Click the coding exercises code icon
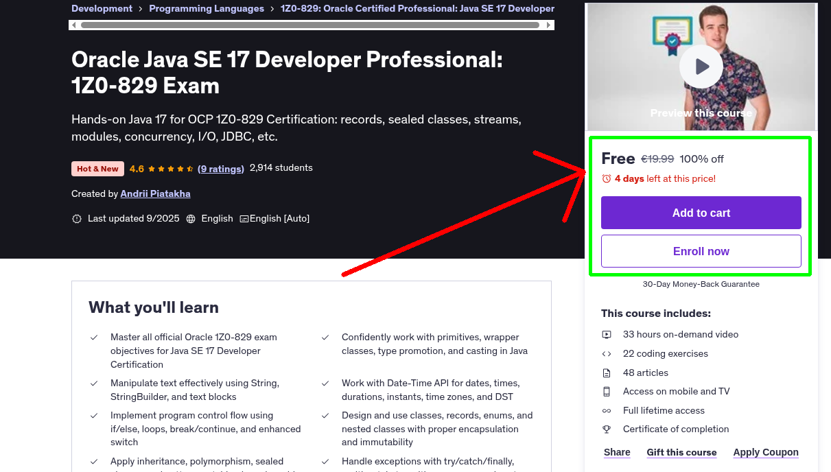831x472 pixels. tap(607, 354)
